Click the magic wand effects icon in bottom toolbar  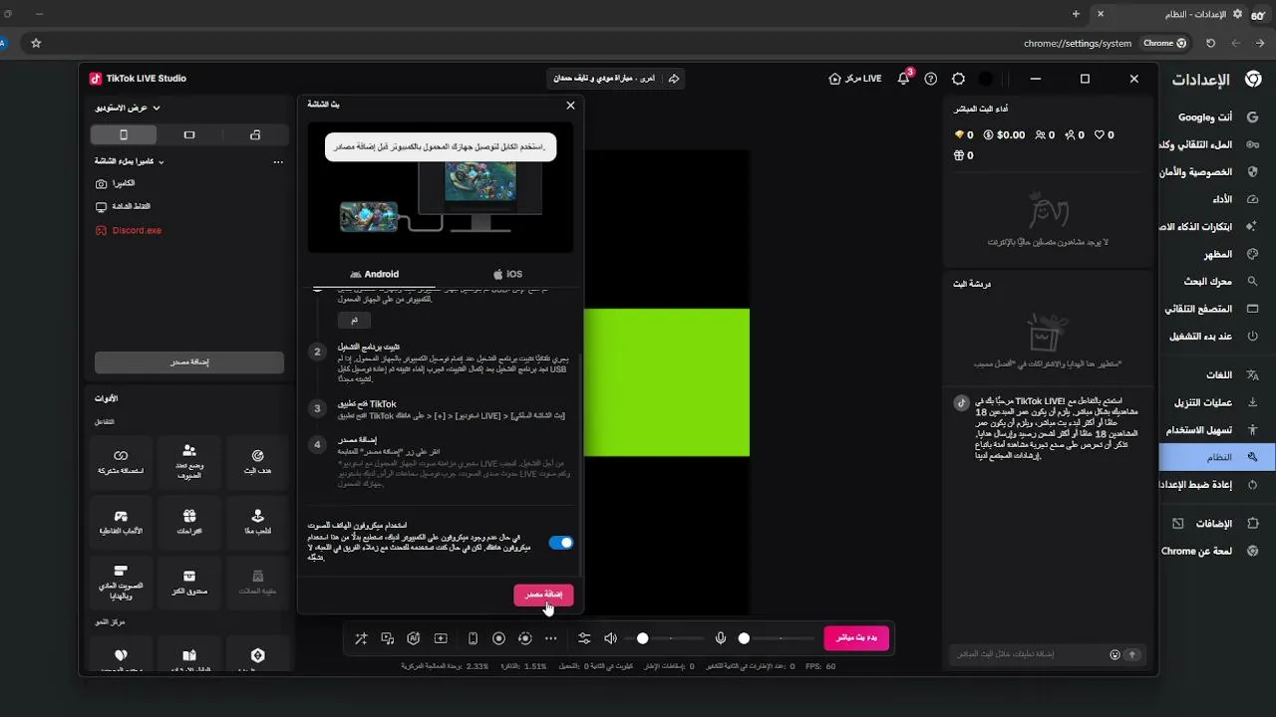pos(360,638)
